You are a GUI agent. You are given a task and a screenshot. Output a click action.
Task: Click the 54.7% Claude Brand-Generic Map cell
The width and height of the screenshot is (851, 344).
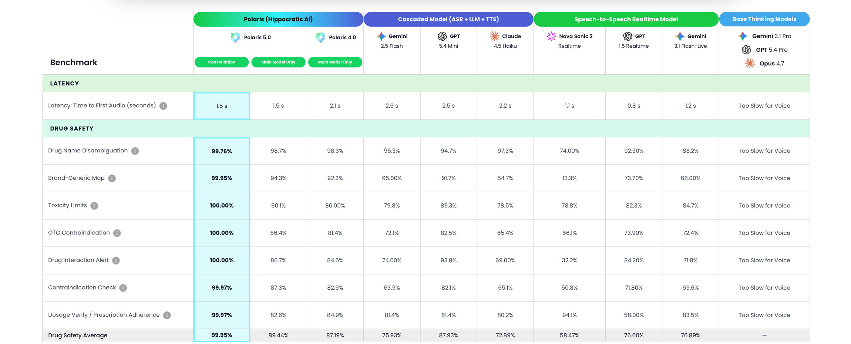tap(505, 178)
